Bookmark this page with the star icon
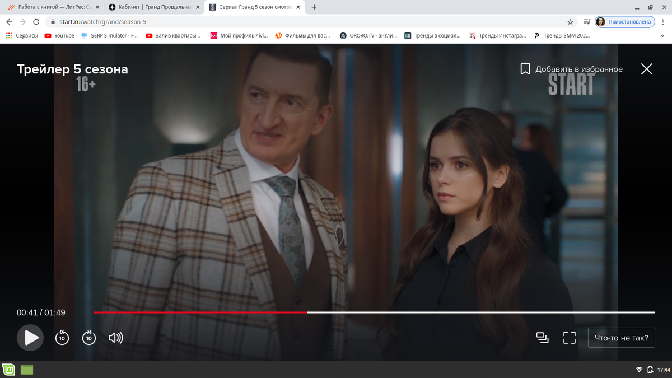This screenshot has width=672, height=378. pyautogui.click(x=570, y=22)
